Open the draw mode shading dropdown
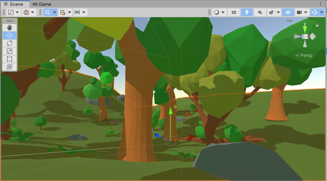The width and height of the screenshot is (327, 181). click(219, 12)
